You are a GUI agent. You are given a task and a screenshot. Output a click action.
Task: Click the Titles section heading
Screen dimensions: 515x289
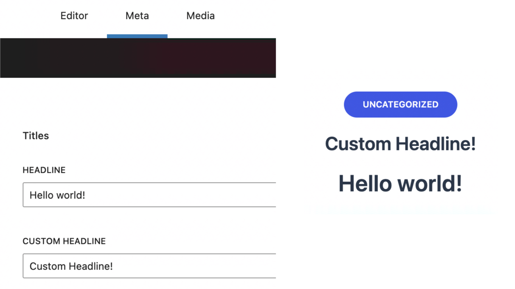36,136
